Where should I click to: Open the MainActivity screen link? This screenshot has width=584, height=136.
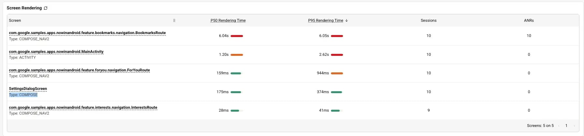(56, 52)
